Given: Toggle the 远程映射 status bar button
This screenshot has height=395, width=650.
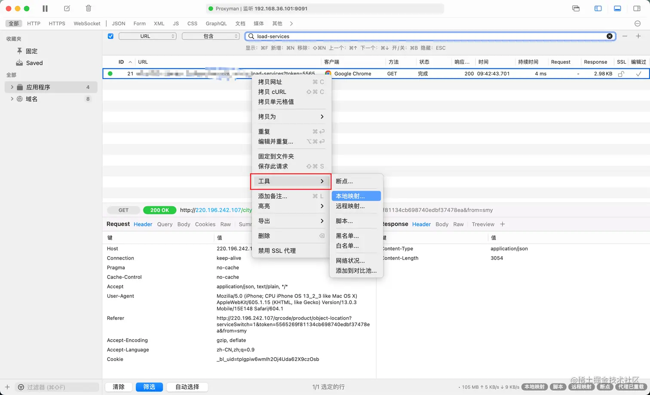Looking at the screenshot, I should click(582, 387).
